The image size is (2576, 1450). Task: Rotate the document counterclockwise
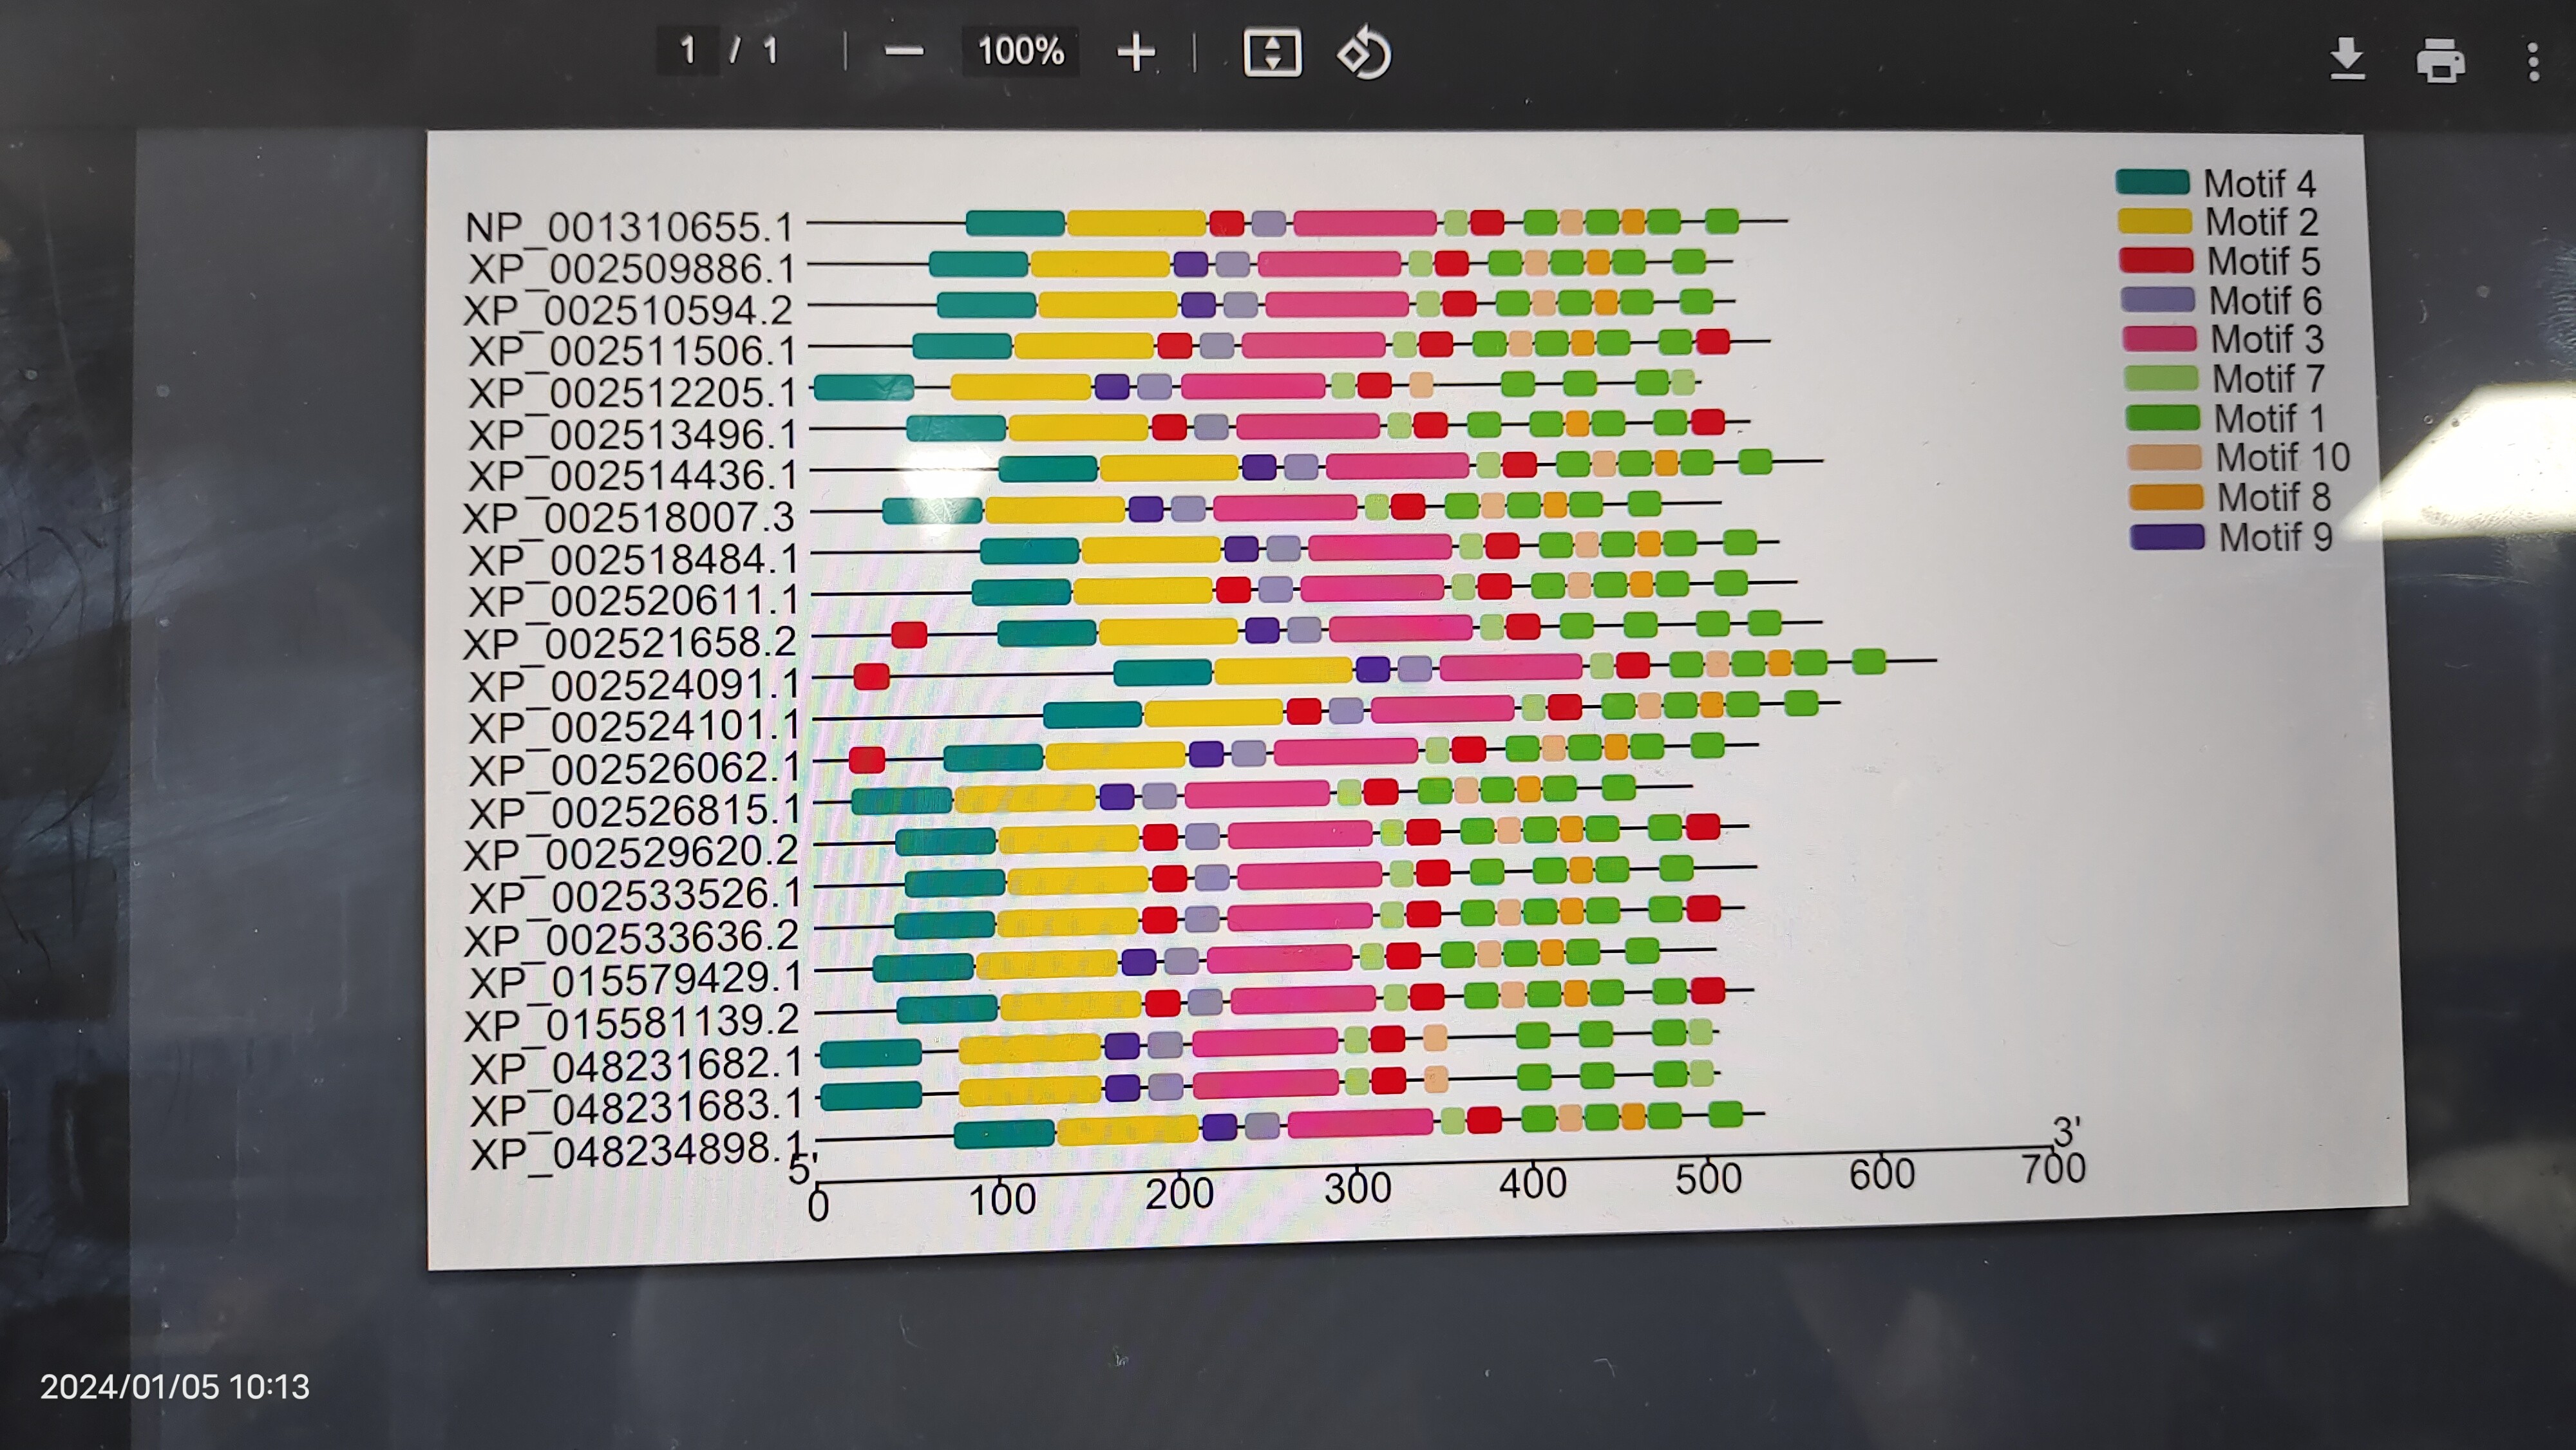1364,54
